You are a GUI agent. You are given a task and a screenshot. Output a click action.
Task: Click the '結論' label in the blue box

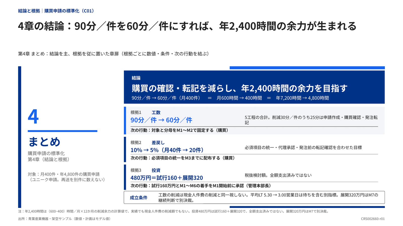pyautogui.click(x=136, y=78)
